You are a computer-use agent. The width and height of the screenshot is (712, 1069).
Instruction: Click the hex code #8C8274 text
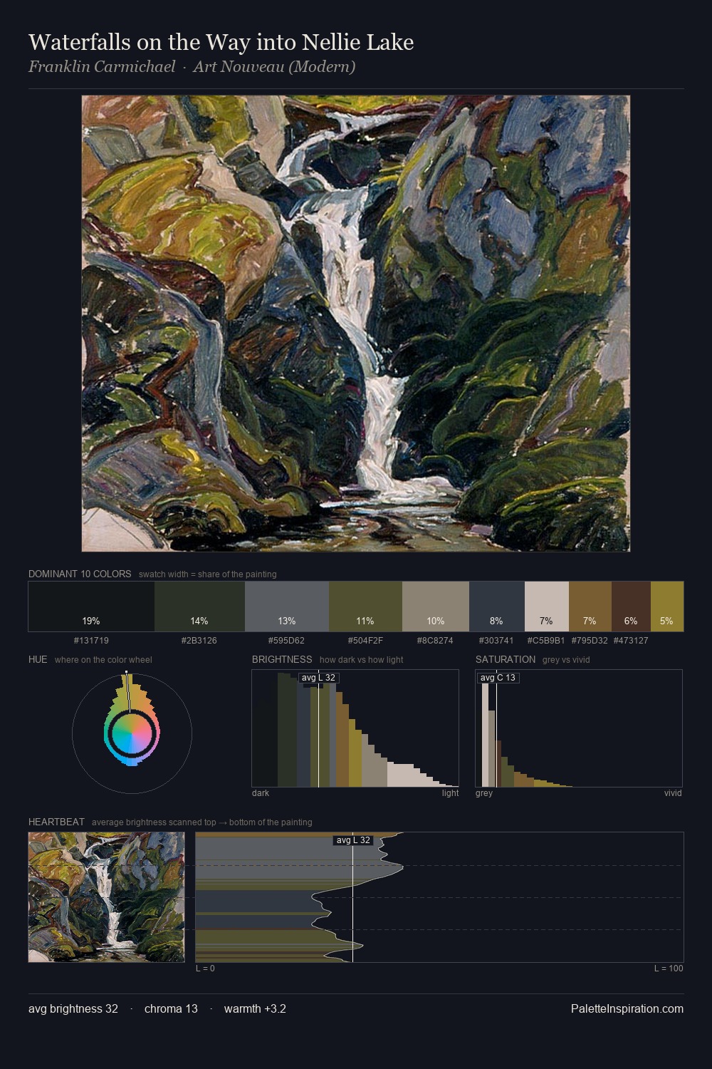(436, 641)
